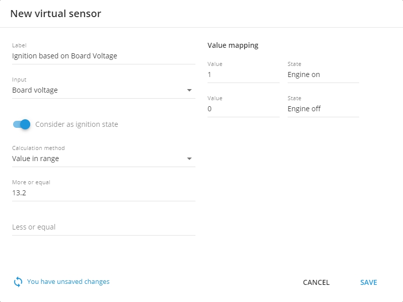The width and height of the screenshot is (403, 302).
Task: Expand the Input dropdown arrow
Action: click(x=189, y=91)
